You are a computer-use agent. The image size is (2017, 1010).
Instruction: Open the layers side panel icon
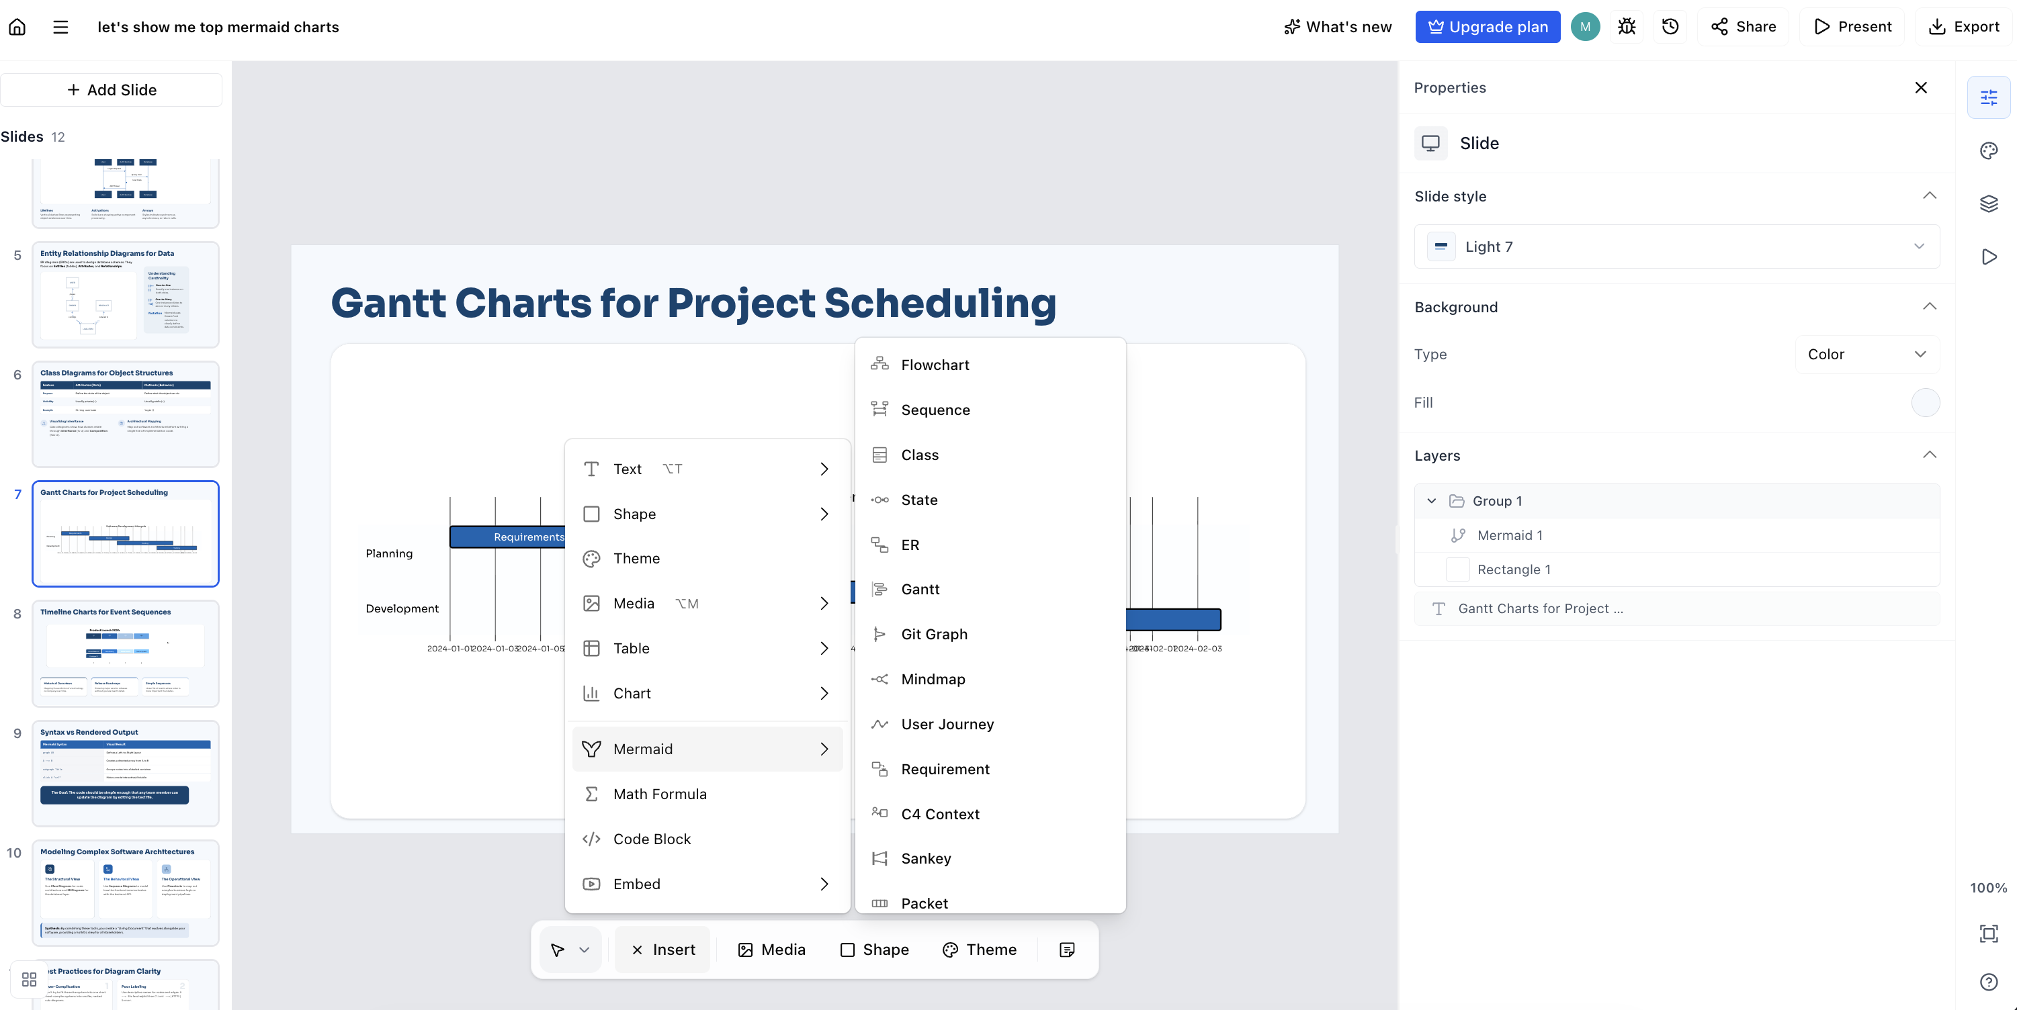(x=1989, y=203)
